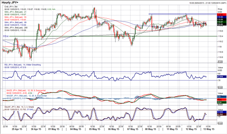Select the 119.4 support line label
The height and width of the screenshot is (134, 227).
(6, 36)
